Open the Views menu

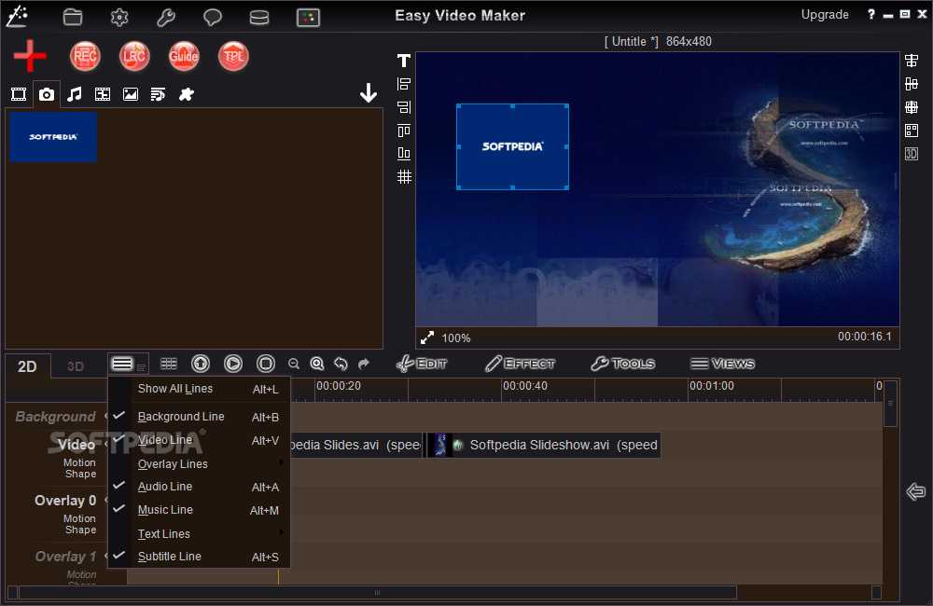[x=722, y=364]
